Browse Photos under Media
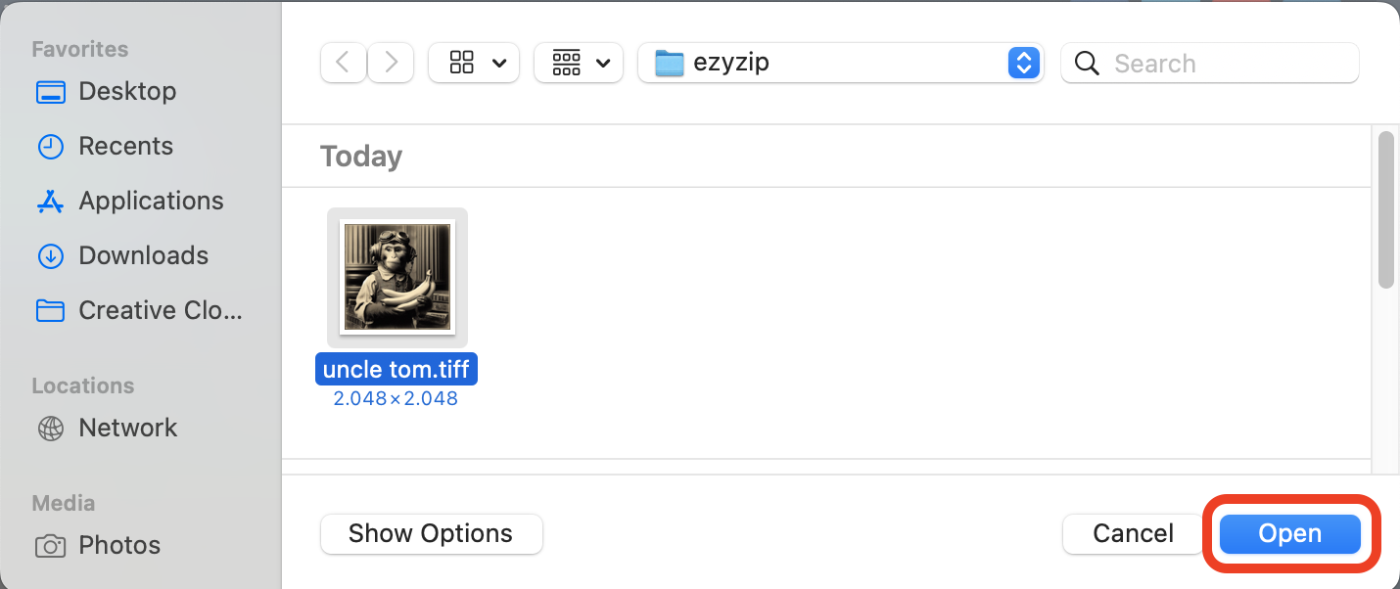Viewport: 1400px width, 589px height. pyautogui.click(x=119, y=545)
